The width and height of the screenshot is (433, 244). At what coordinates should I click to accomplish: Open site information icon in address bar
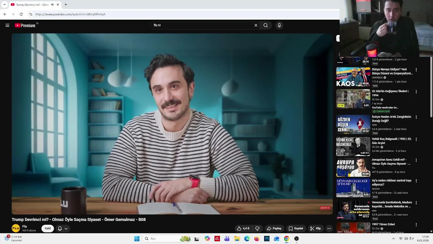pyautogui.click(x=31, y=14)
